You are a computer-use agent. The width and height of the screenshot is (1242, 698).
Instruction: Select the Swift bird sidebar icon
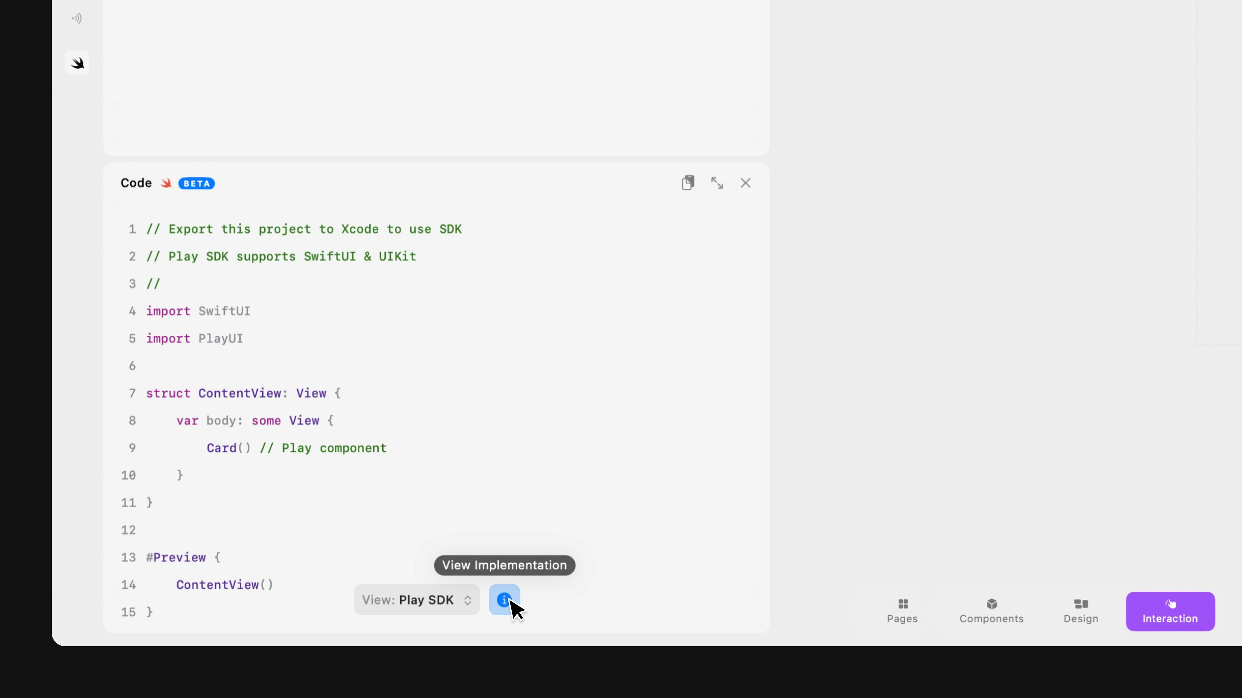click(x=77, y=63)
